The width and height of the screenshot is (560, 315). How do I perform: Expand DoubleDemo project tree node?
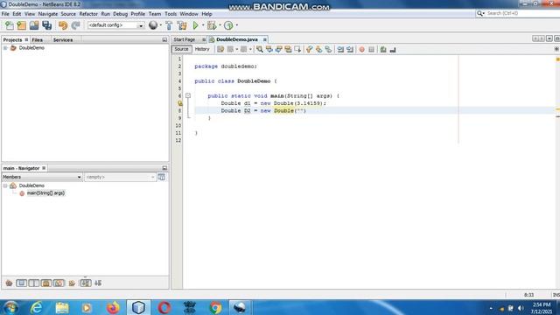click(x=5, y=48)
